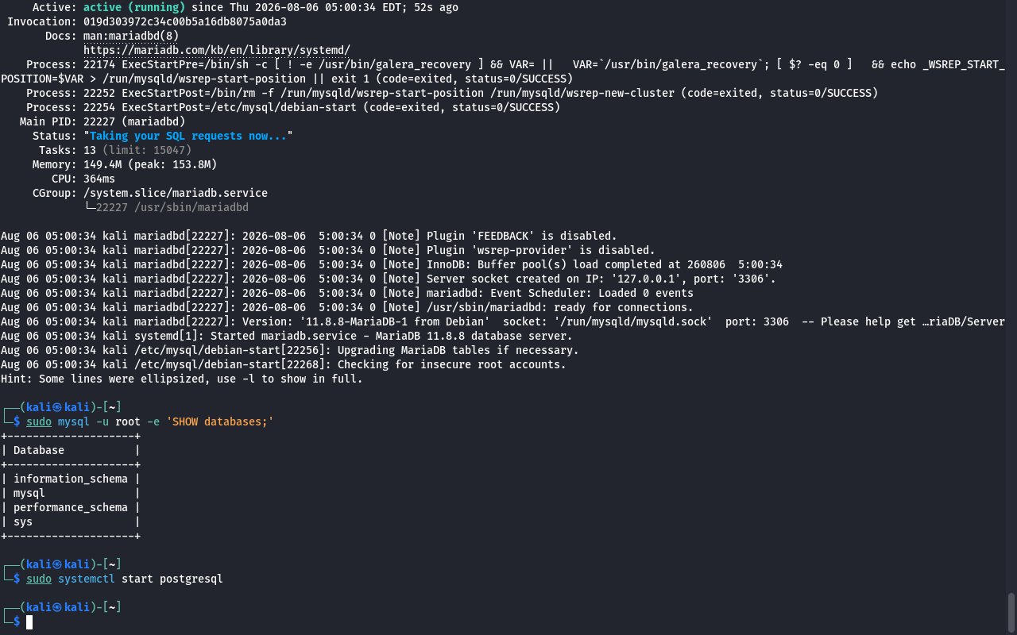1017x635 pixels.
Task: Click the Database column header in table
Action: 39,450
